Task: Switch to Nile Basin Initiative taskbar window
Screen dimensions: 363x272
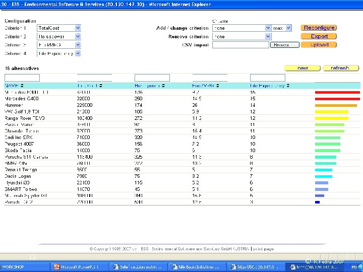Action: click(x=196, y=266)
